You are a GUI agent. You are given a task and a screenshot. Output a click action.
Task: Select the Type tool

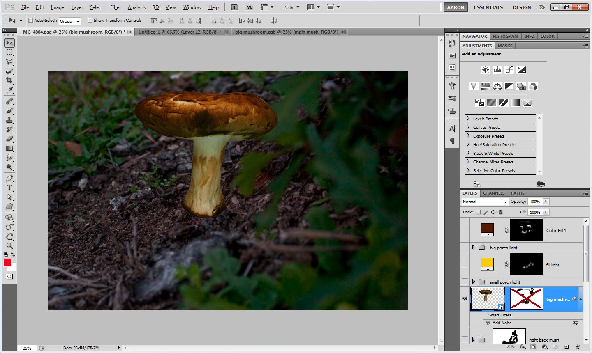[9, 188]
